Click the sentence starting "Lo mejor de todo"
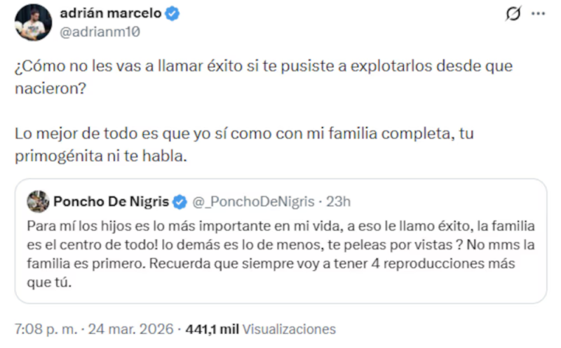 238,133
